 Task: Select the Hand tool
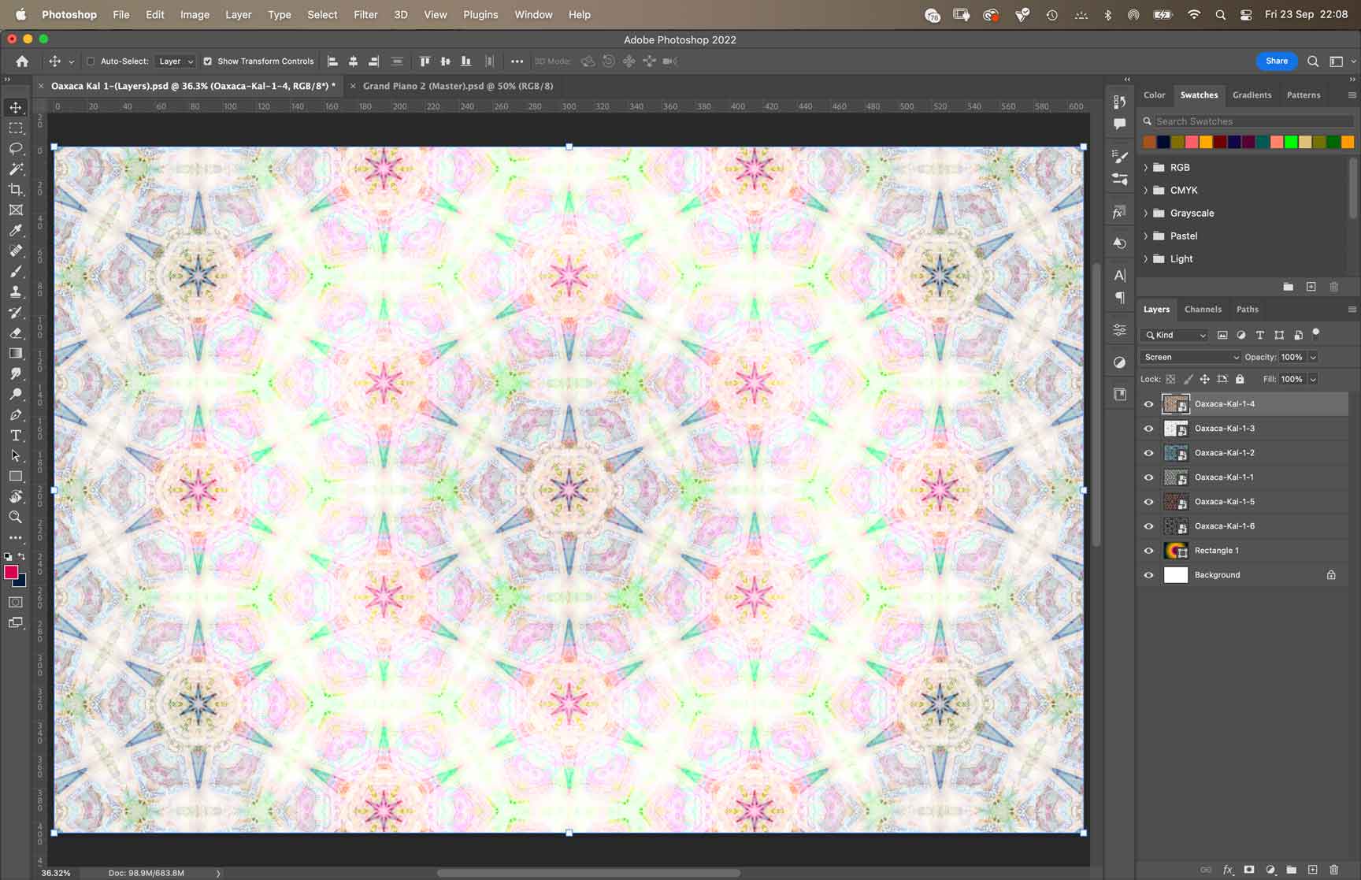click(16, 496)
